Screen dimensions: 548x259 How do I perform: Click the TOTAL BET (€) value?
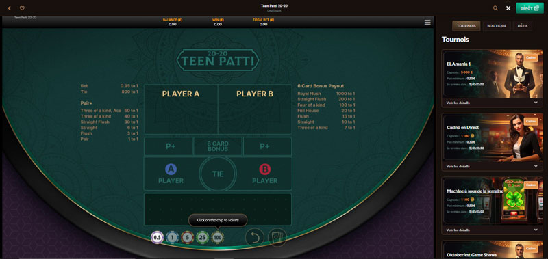pos(263,25)
